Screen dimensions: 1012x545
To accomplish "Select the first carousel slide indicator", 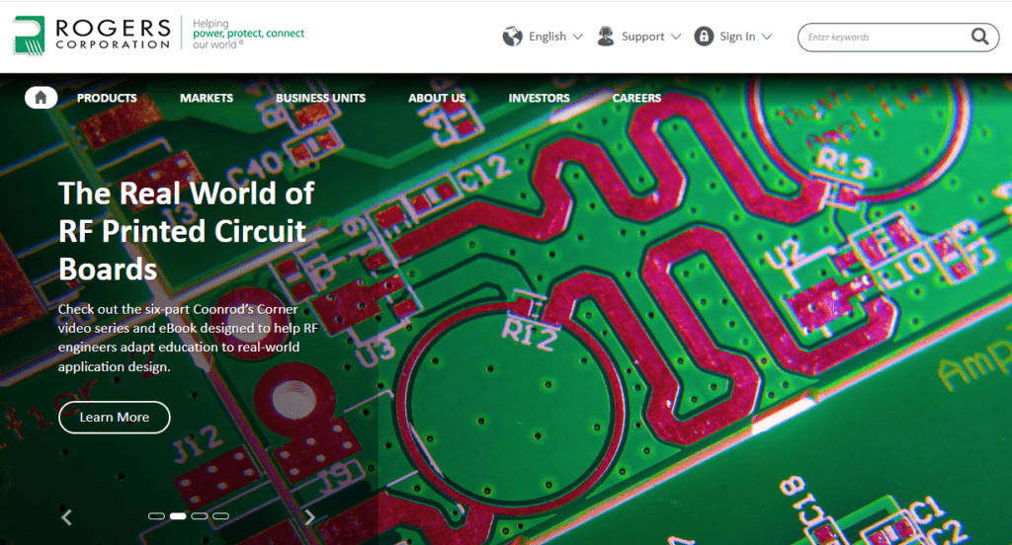I will coord(156,516).
